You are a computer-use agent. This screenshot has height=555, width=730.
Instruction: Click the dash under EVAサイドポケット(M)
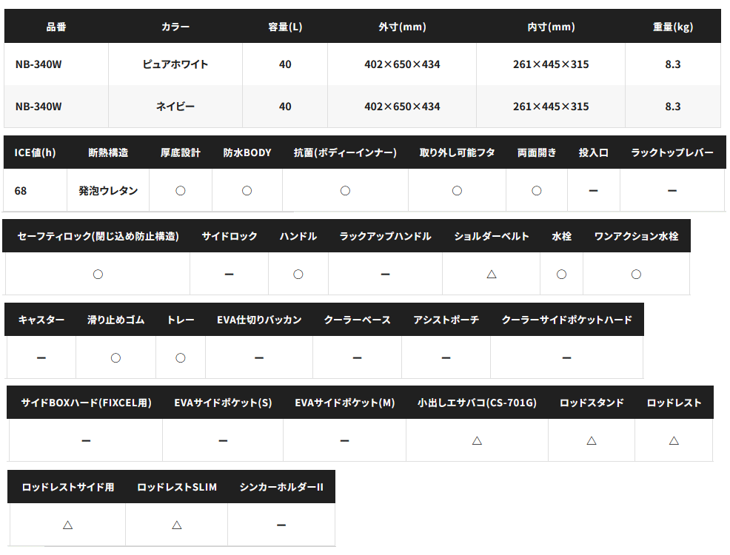pos(344,440)
